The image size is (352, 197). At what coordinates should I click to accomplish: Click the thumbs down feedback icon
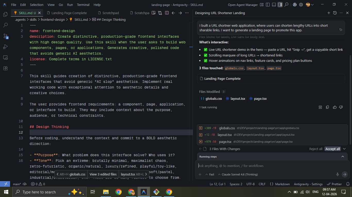pos(341,107)
